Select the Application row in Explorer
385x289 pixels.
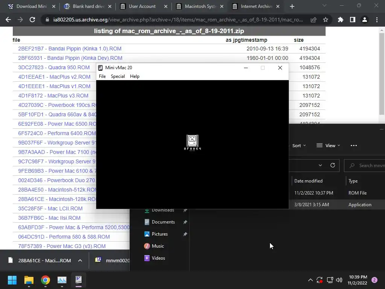point(337,204)
